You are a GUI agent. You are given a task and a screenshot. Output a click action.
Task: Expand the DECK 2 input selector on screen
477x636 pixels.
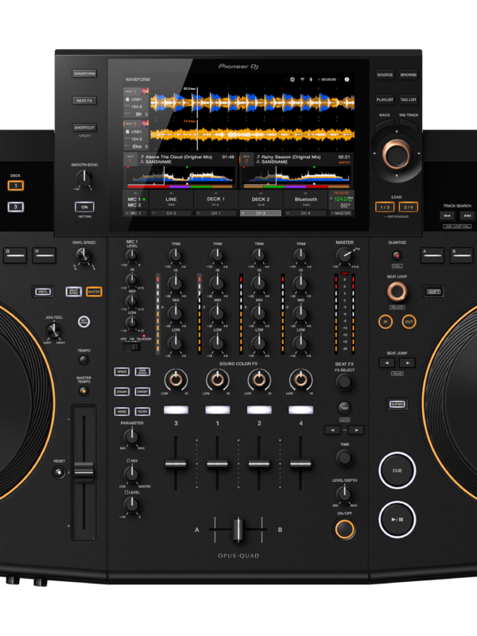[261, 200]
